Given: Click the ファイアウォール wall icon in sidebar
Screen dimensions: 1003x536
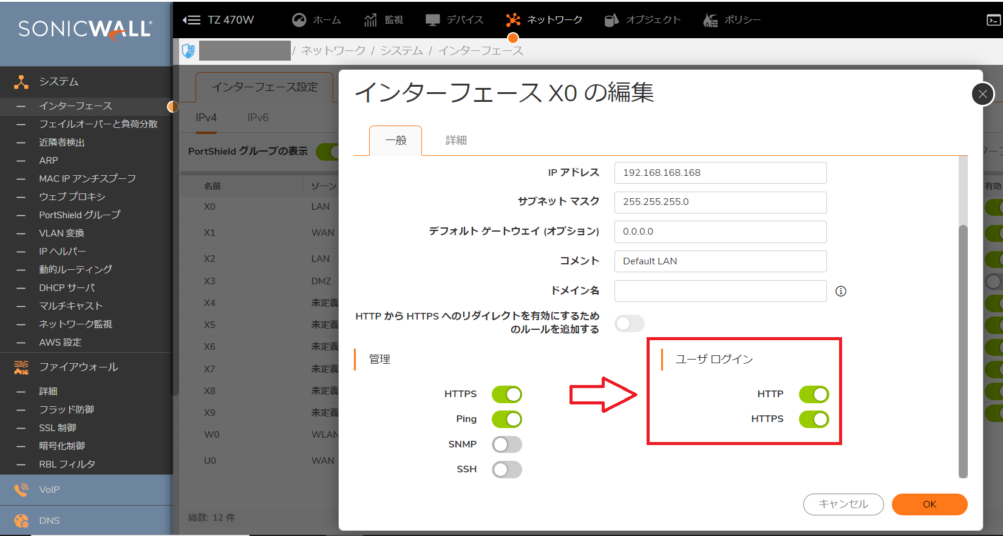Looking at the screenshot, I should (21, 367).
